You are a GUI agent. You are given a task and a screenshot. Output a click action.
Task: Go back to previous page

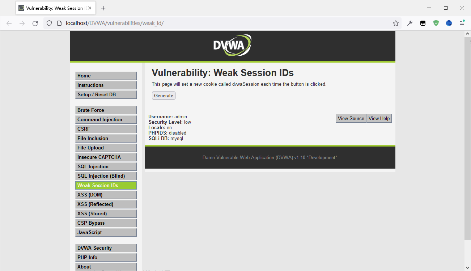point(9,23)
